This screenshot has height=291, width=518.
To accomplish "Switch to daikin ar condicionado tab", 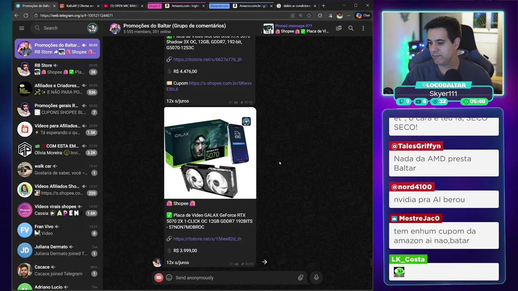I will coord(297,6).
